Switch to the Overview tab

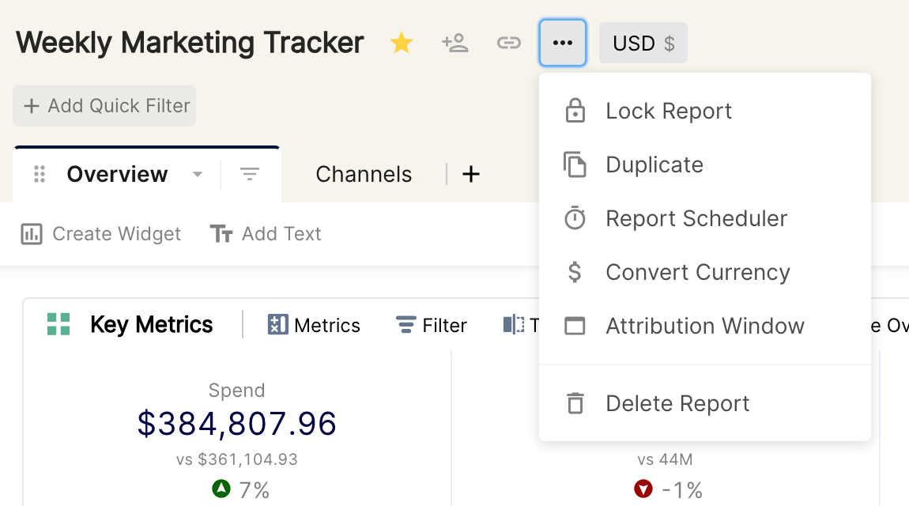[117, 174]
